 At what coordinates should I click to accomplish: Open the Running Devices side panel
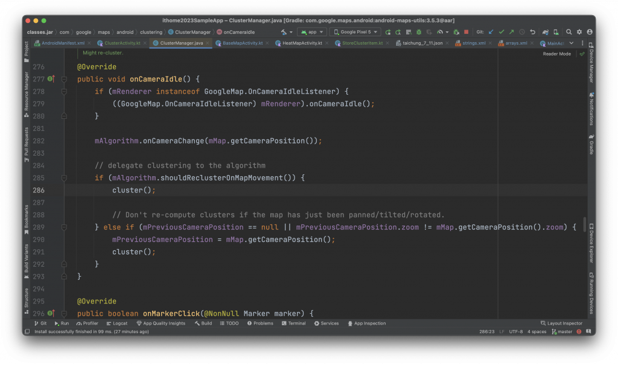(591, 293)
